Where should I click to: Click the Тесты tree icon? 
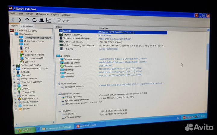coord(20,109)
